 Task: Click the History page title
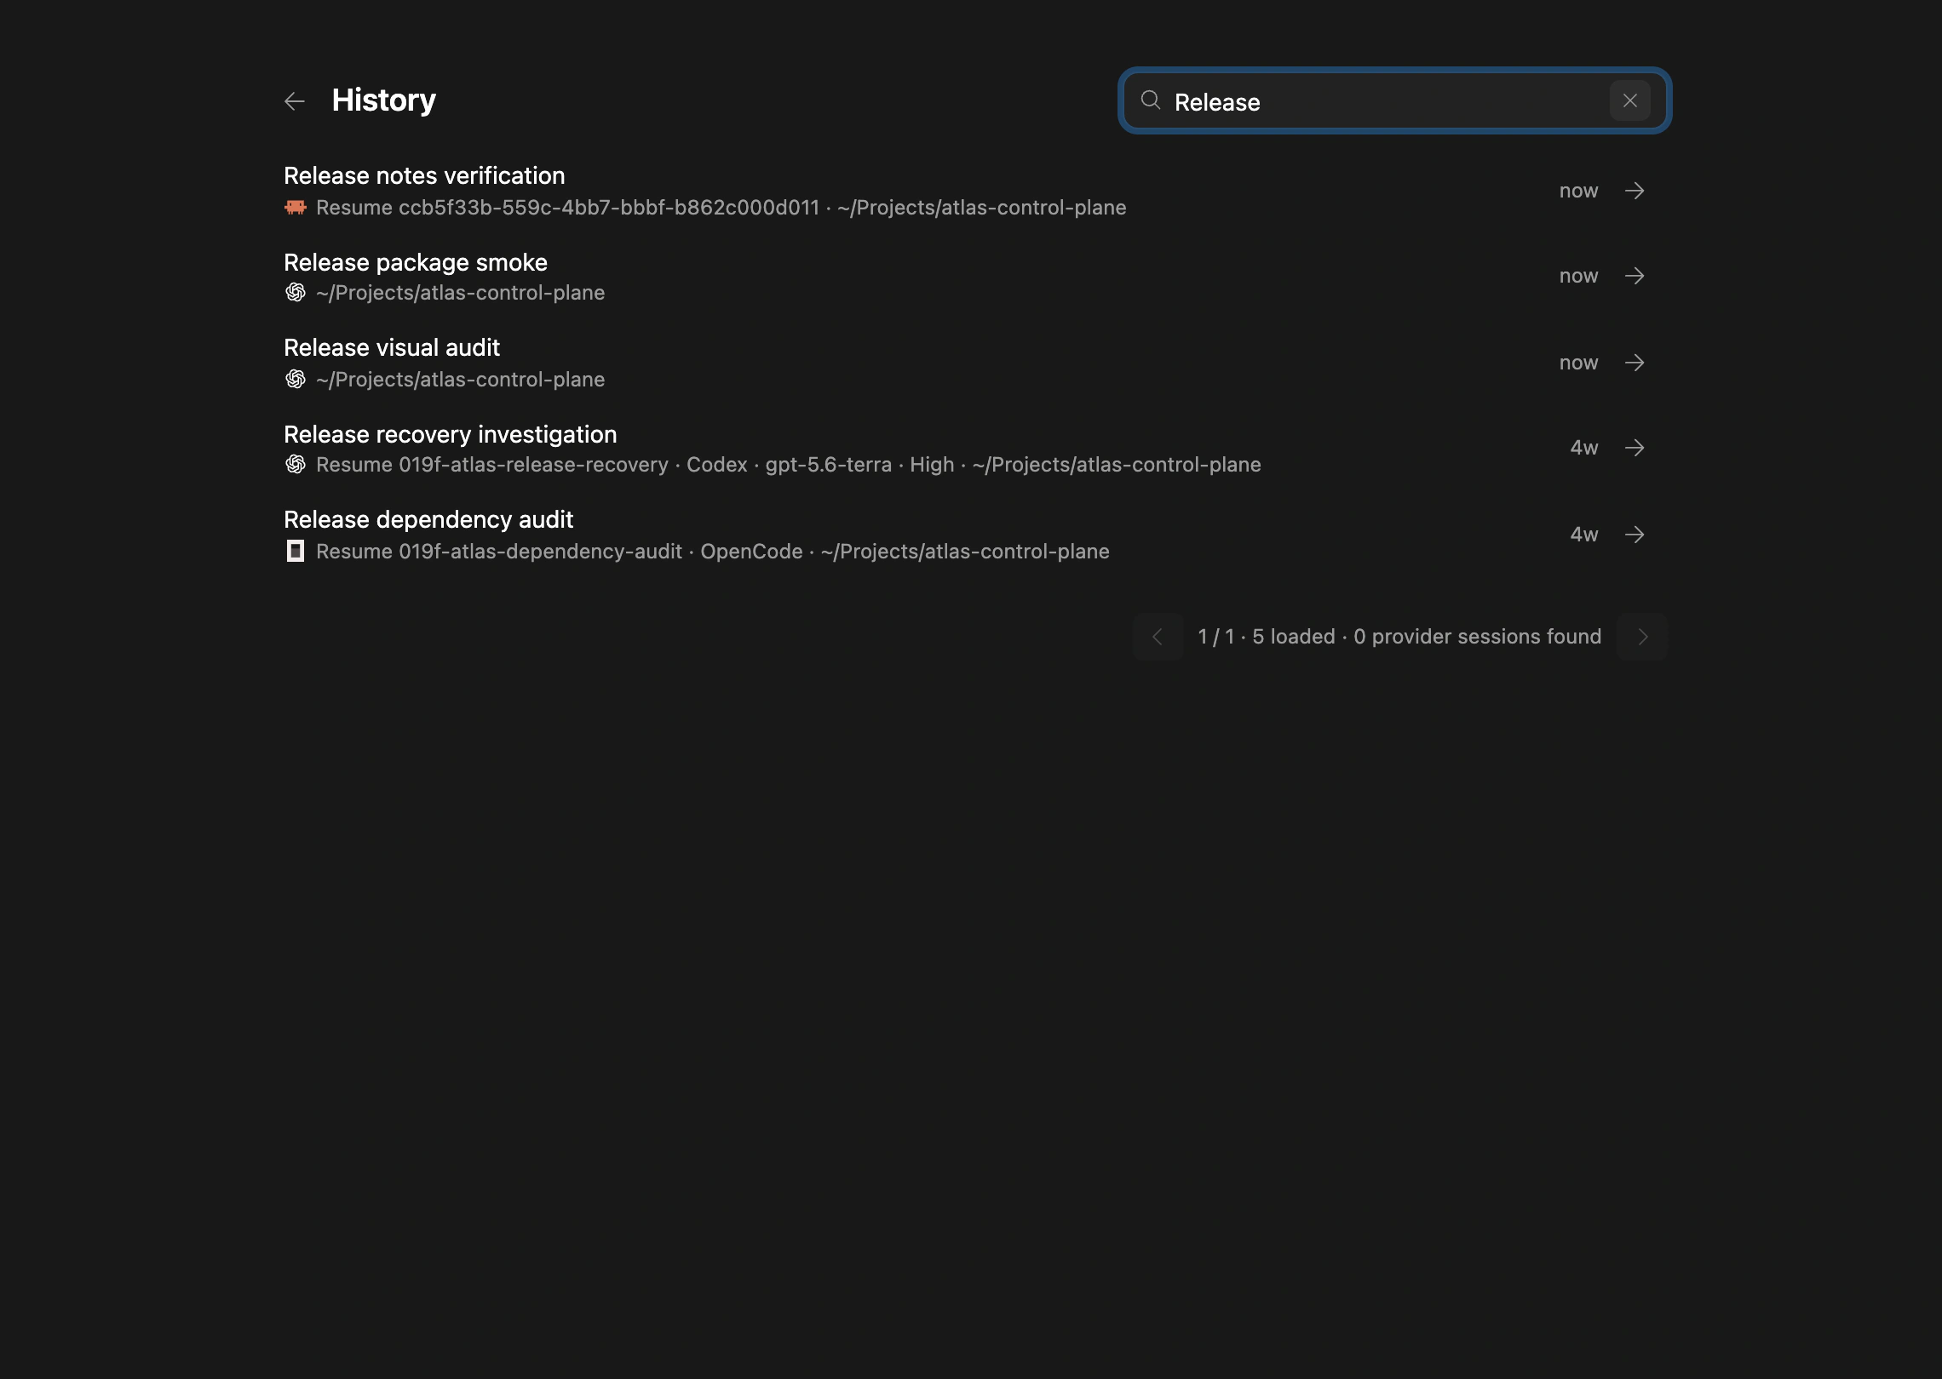[383, 100]
